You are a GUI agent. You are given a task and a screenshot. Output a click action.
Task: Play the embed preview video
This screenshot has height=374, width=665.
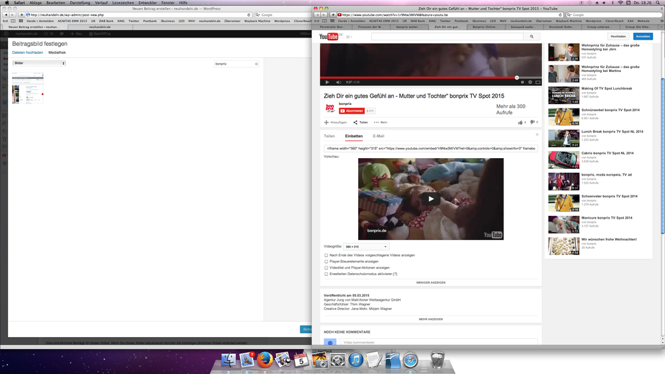click(431, 199)
